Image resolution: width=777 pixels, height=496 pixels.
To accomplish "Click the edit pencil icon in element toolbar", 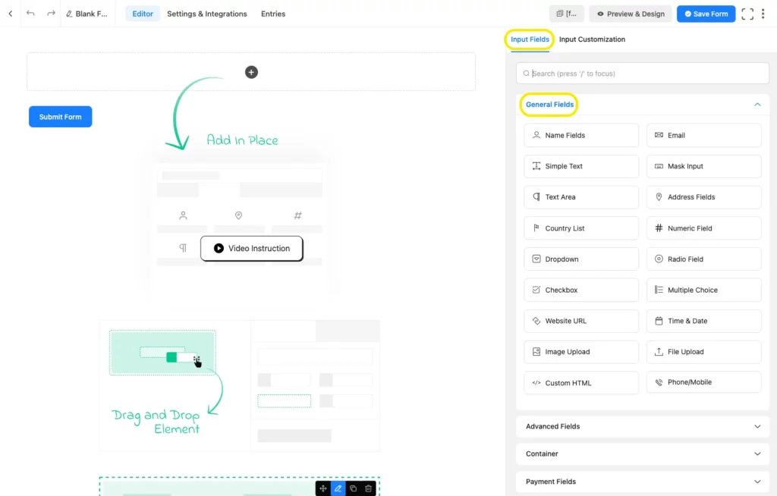I will (338, 488).
